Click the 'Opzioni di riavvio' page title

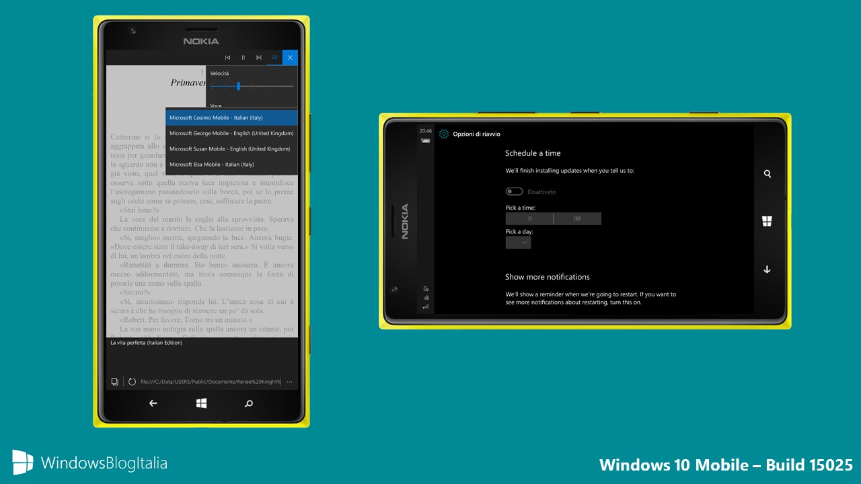476,134
